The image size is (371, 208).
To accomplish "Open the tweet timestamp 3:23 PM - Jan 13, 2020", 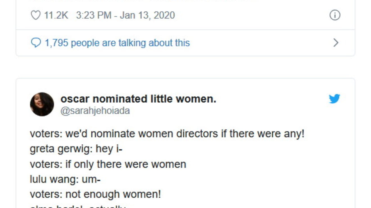I will 125,15.
